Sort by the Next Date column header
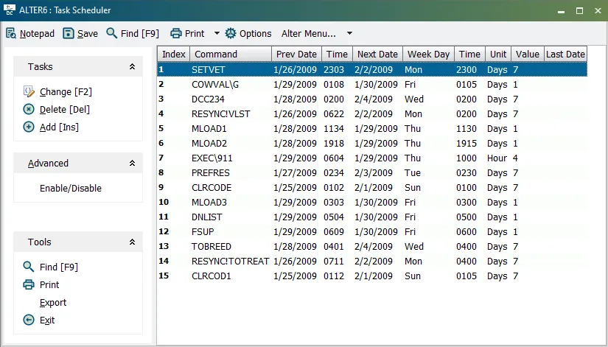This screenshot has height=347, width=608. pos(377,55)
